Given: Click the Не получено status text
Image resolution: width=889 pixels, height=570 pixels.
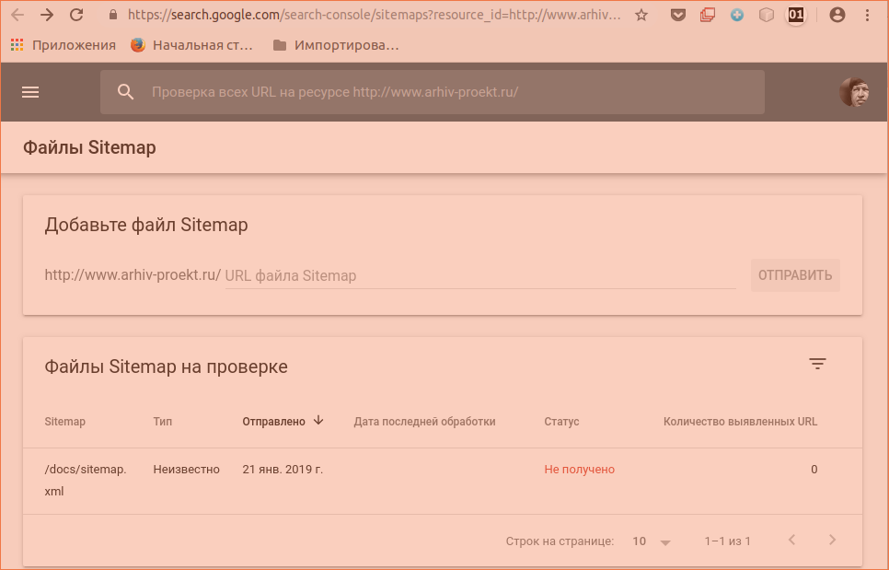Looking at the screenshot, I should tap(579, 469).
